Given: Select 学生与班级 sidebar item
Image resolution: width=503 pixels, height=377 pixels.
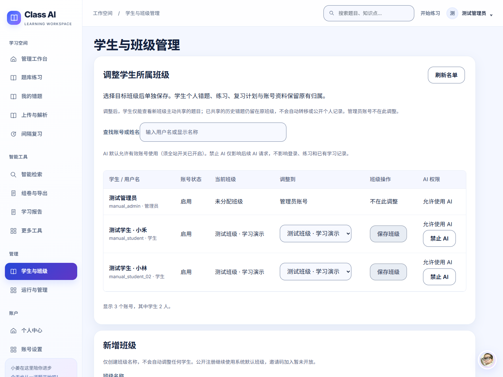Looking at the screenshot, I should (x=41, y=271).
